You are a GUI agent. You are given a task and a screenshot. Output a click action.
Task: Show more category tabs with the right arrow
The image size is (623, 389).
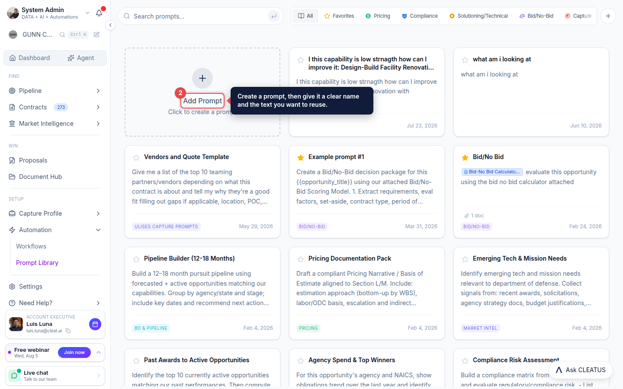590,16
